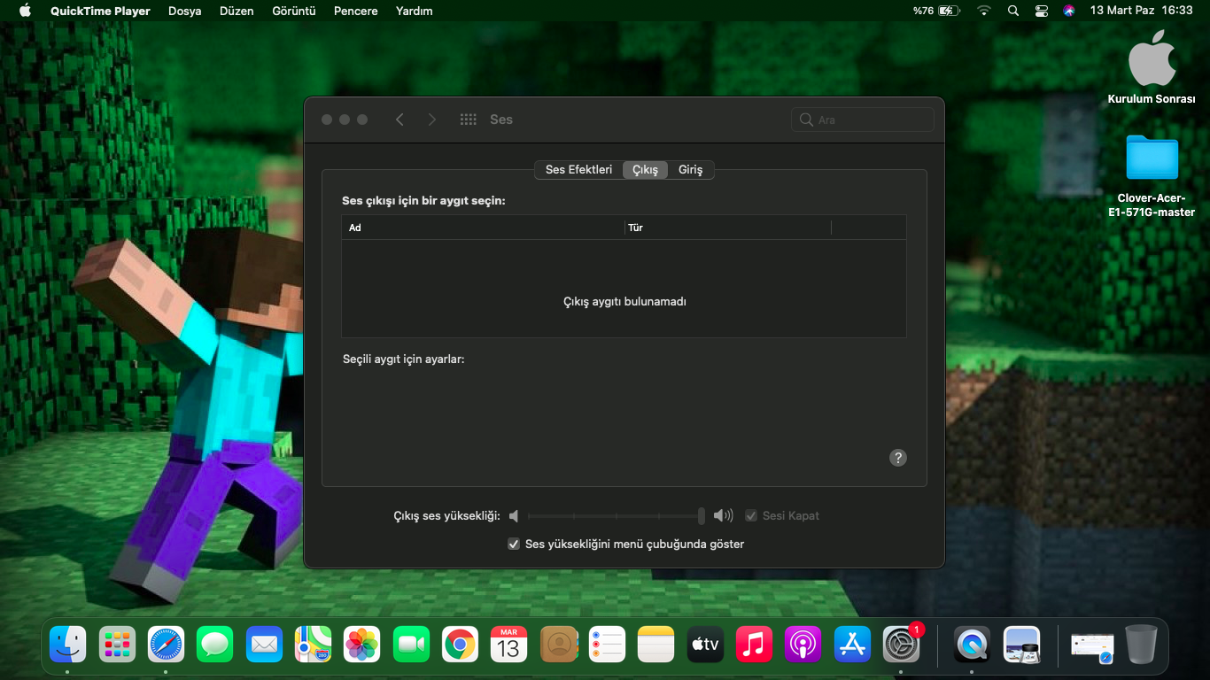1210x680 pixels.
Task: Open System Preferences icon in dock
Action: [902, 645]
